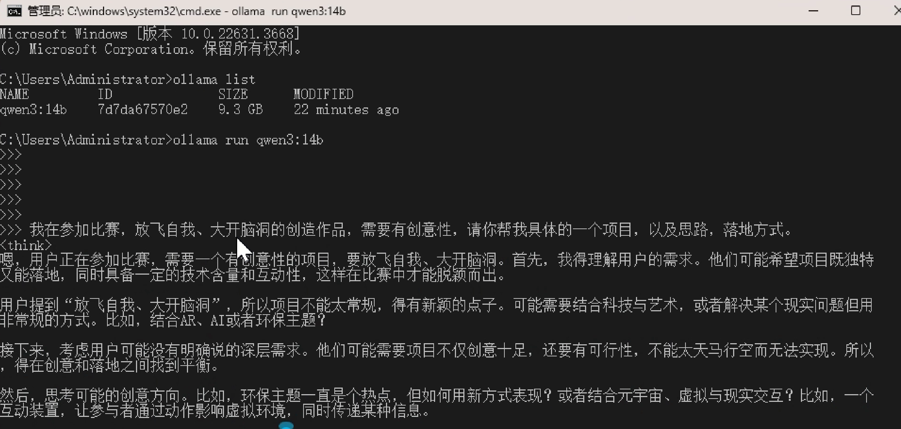Image resolution: width=901 pixels, height=429 pixels.
Task: Click the Chinese user prompt line
Action: click(x=396, y=230)
